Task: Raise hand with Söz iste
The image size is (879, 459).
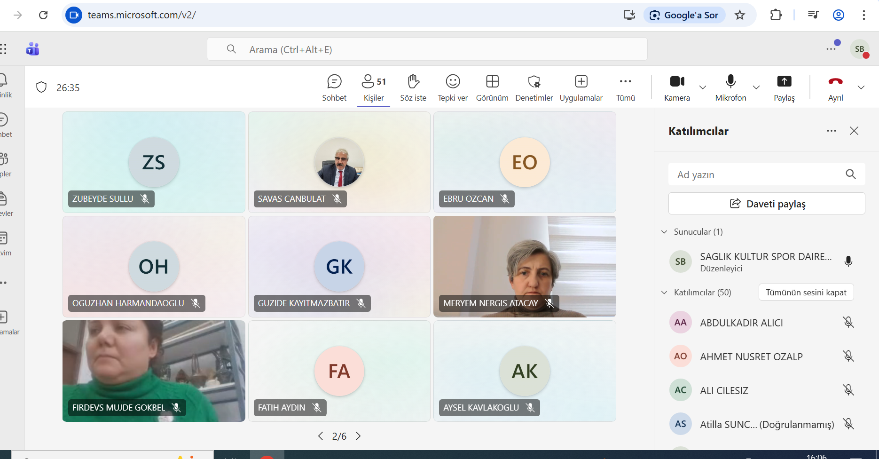Action: [x=413, y=88]
